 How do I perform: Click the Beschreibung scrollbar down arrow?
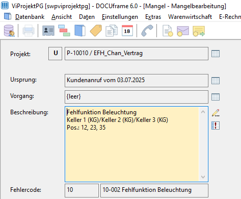pyautogui.click(x=203, y=177)
